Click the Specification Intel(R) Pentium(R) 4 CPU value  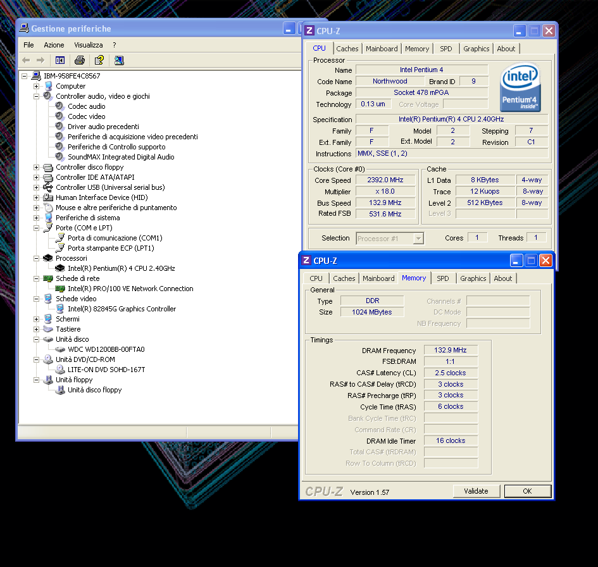(x=451, y=119)
